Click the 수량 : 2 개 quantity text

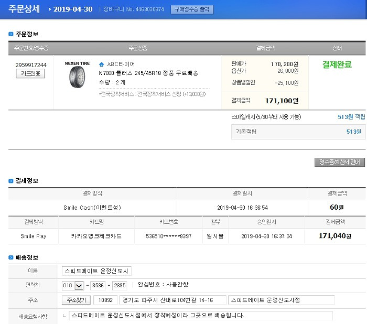[x=112, y=82]
